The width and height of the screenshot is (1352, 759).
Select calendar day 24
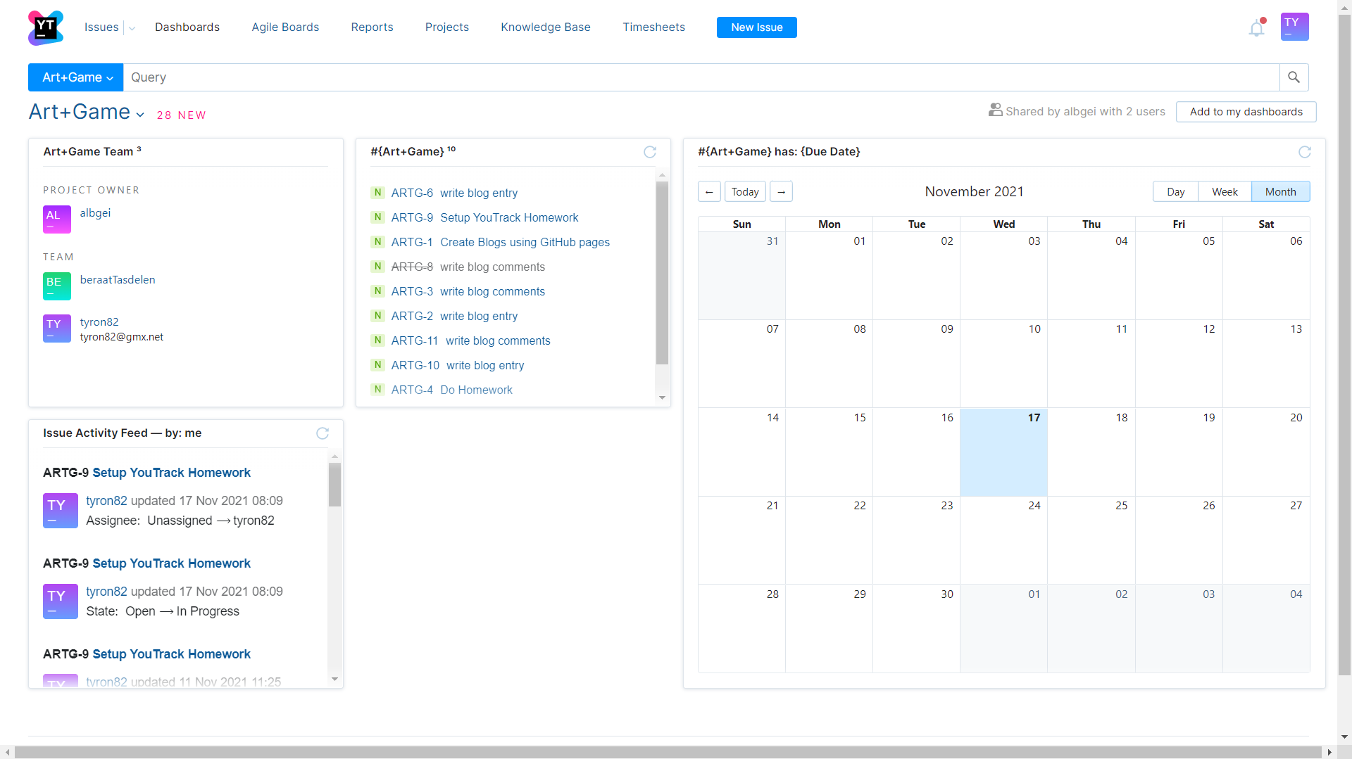1003,540
